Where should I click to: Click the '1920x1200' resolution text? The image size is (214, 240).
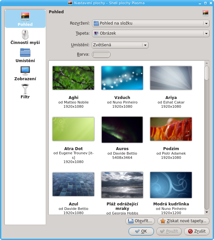tap(171, 213)
